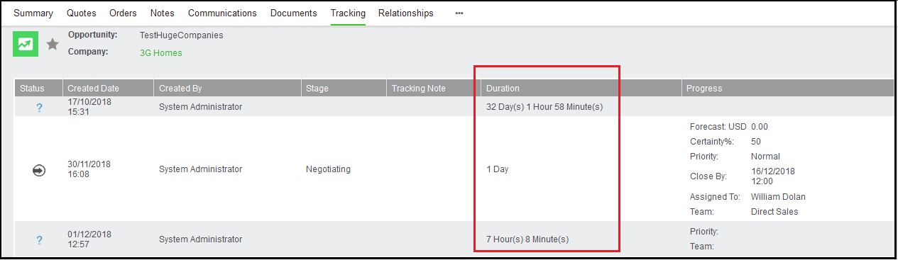Click the 7 Hour(s) 8 Minute(s) duration
The height and width of the screenshot is (260, 898).
click(x=527, y=239)
